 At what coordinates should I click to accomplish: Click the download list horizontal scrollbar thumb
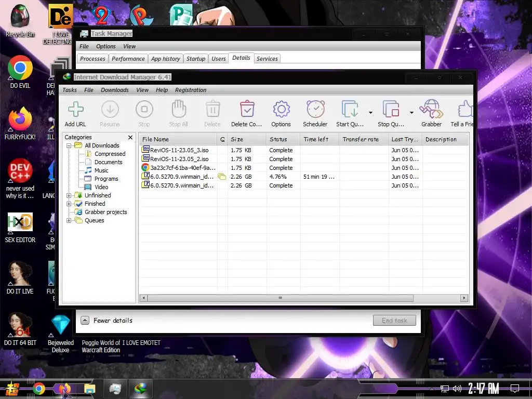[280, 298]
